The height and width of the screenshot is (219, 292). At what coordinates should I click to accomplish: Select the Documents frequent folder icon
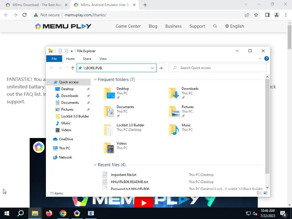109,111
